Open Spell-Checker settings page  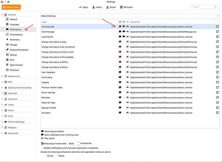point(16,65)
